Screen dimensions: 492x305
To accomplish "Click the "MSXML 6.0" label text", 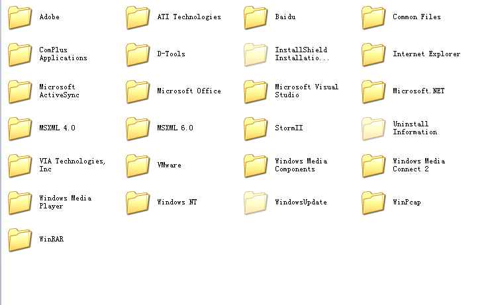I will [175, 128].
